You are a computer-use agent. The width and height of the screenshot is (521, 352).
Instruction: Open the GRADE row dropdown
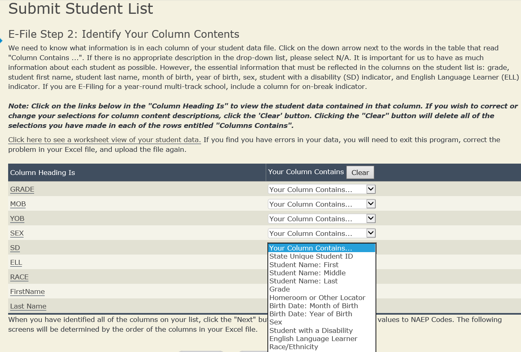coord(321,190)
